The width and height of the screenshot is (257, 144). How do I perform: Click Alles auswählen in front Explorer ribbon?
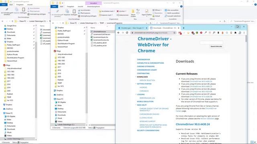[171, 10]
